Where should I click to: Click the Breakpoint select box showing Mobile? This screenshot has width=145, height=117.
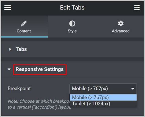[103, 89]
